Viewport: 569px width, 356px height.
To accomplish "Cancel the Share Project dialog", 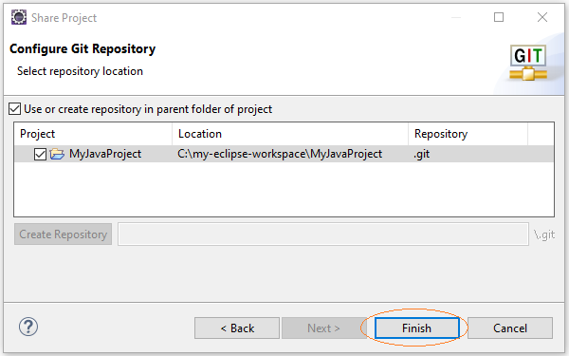I will (x=510, y=328).
